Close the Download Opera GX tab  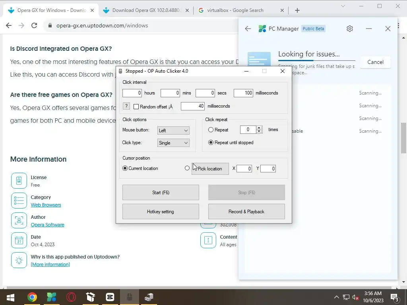coord(188,10)
